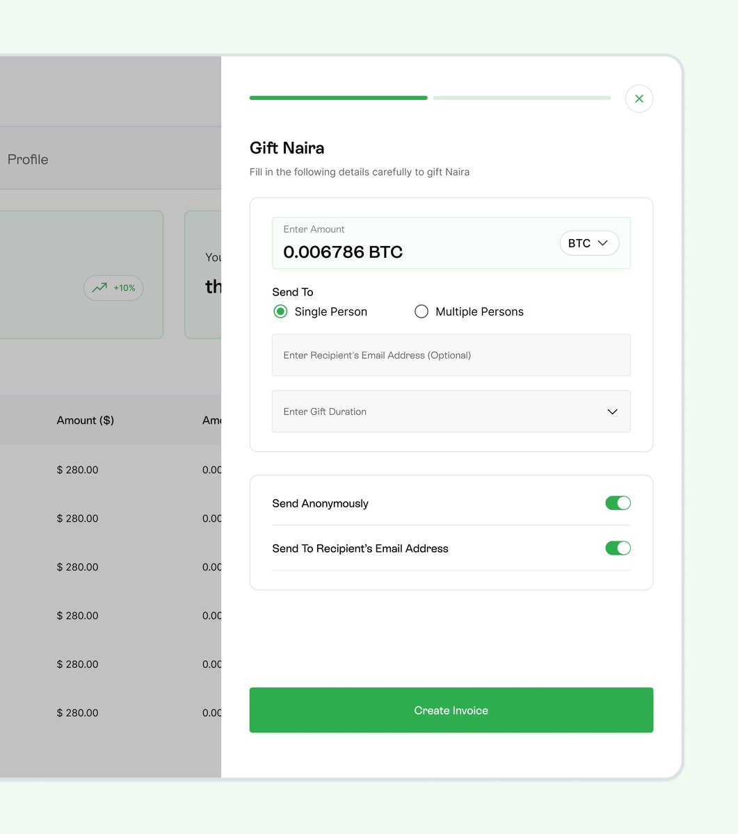Open the BTC currency dropdown

[x=588, y=243]
